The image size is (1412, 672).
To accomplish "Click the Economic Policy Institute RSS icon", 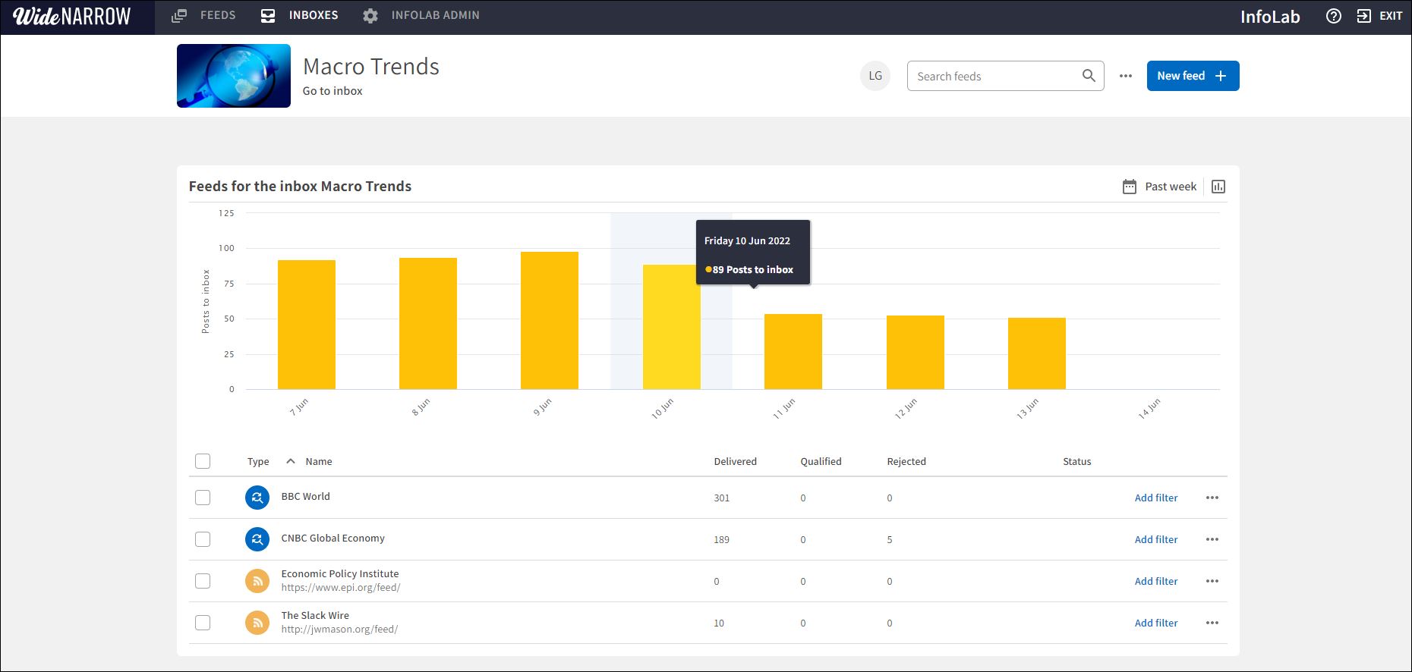I will tap(257, 581).
